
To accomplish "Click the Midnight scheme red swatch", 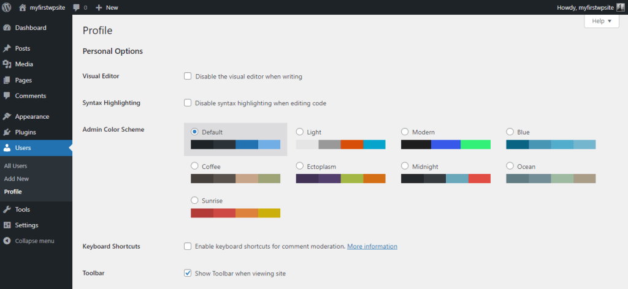I will coord(480,179).
